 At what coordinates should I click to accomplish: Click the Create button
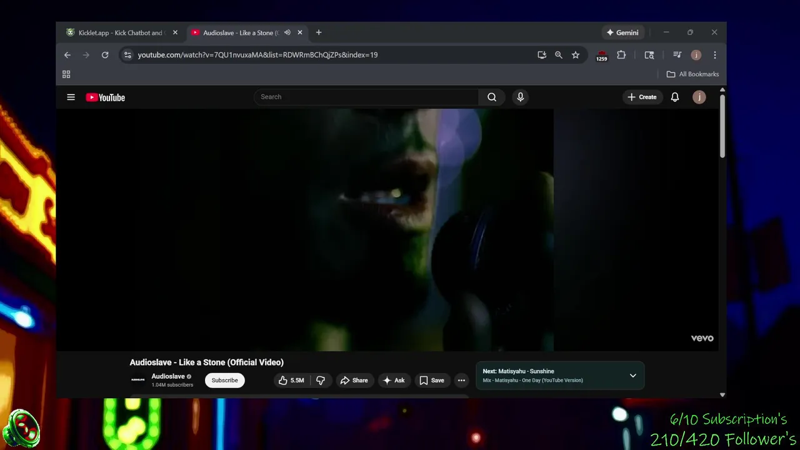(642, 97)
